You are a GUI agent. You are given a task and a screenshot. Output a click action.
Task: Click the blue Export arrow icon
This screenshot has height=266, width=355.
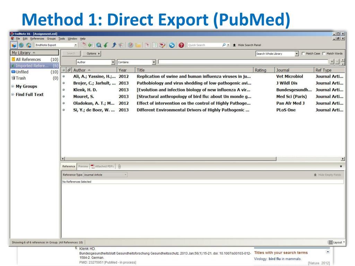coord(114,45)
